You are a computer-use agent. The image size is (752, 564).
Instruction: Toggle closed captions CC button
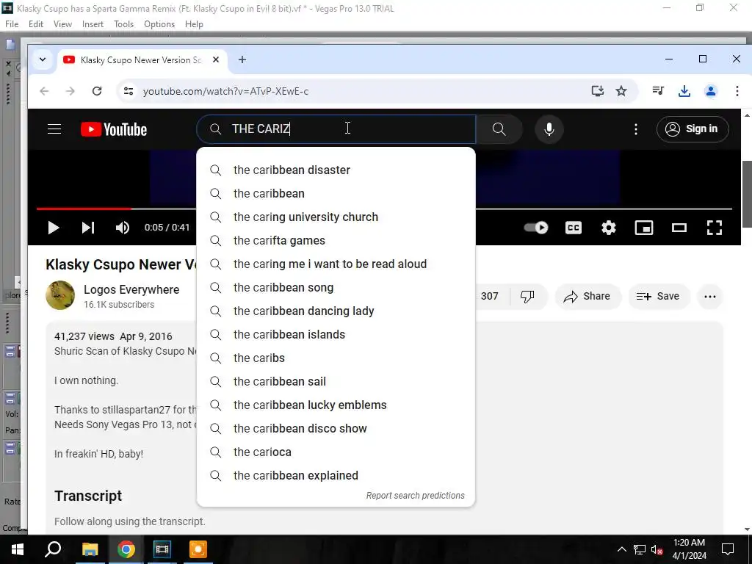click(x=573, y=228)
